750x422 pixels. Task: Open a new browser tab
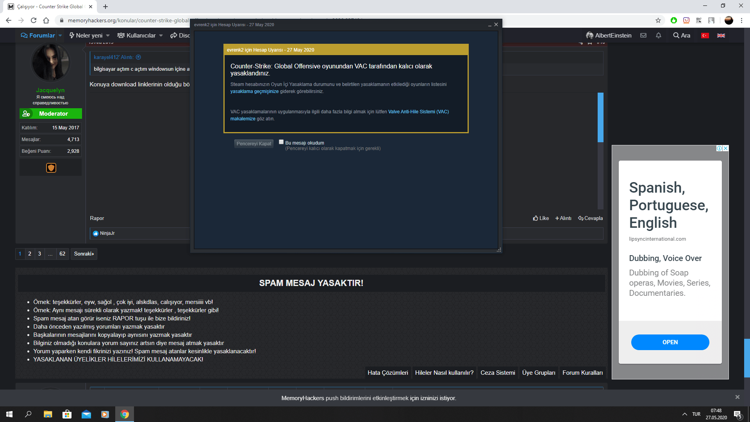[105, 7]
